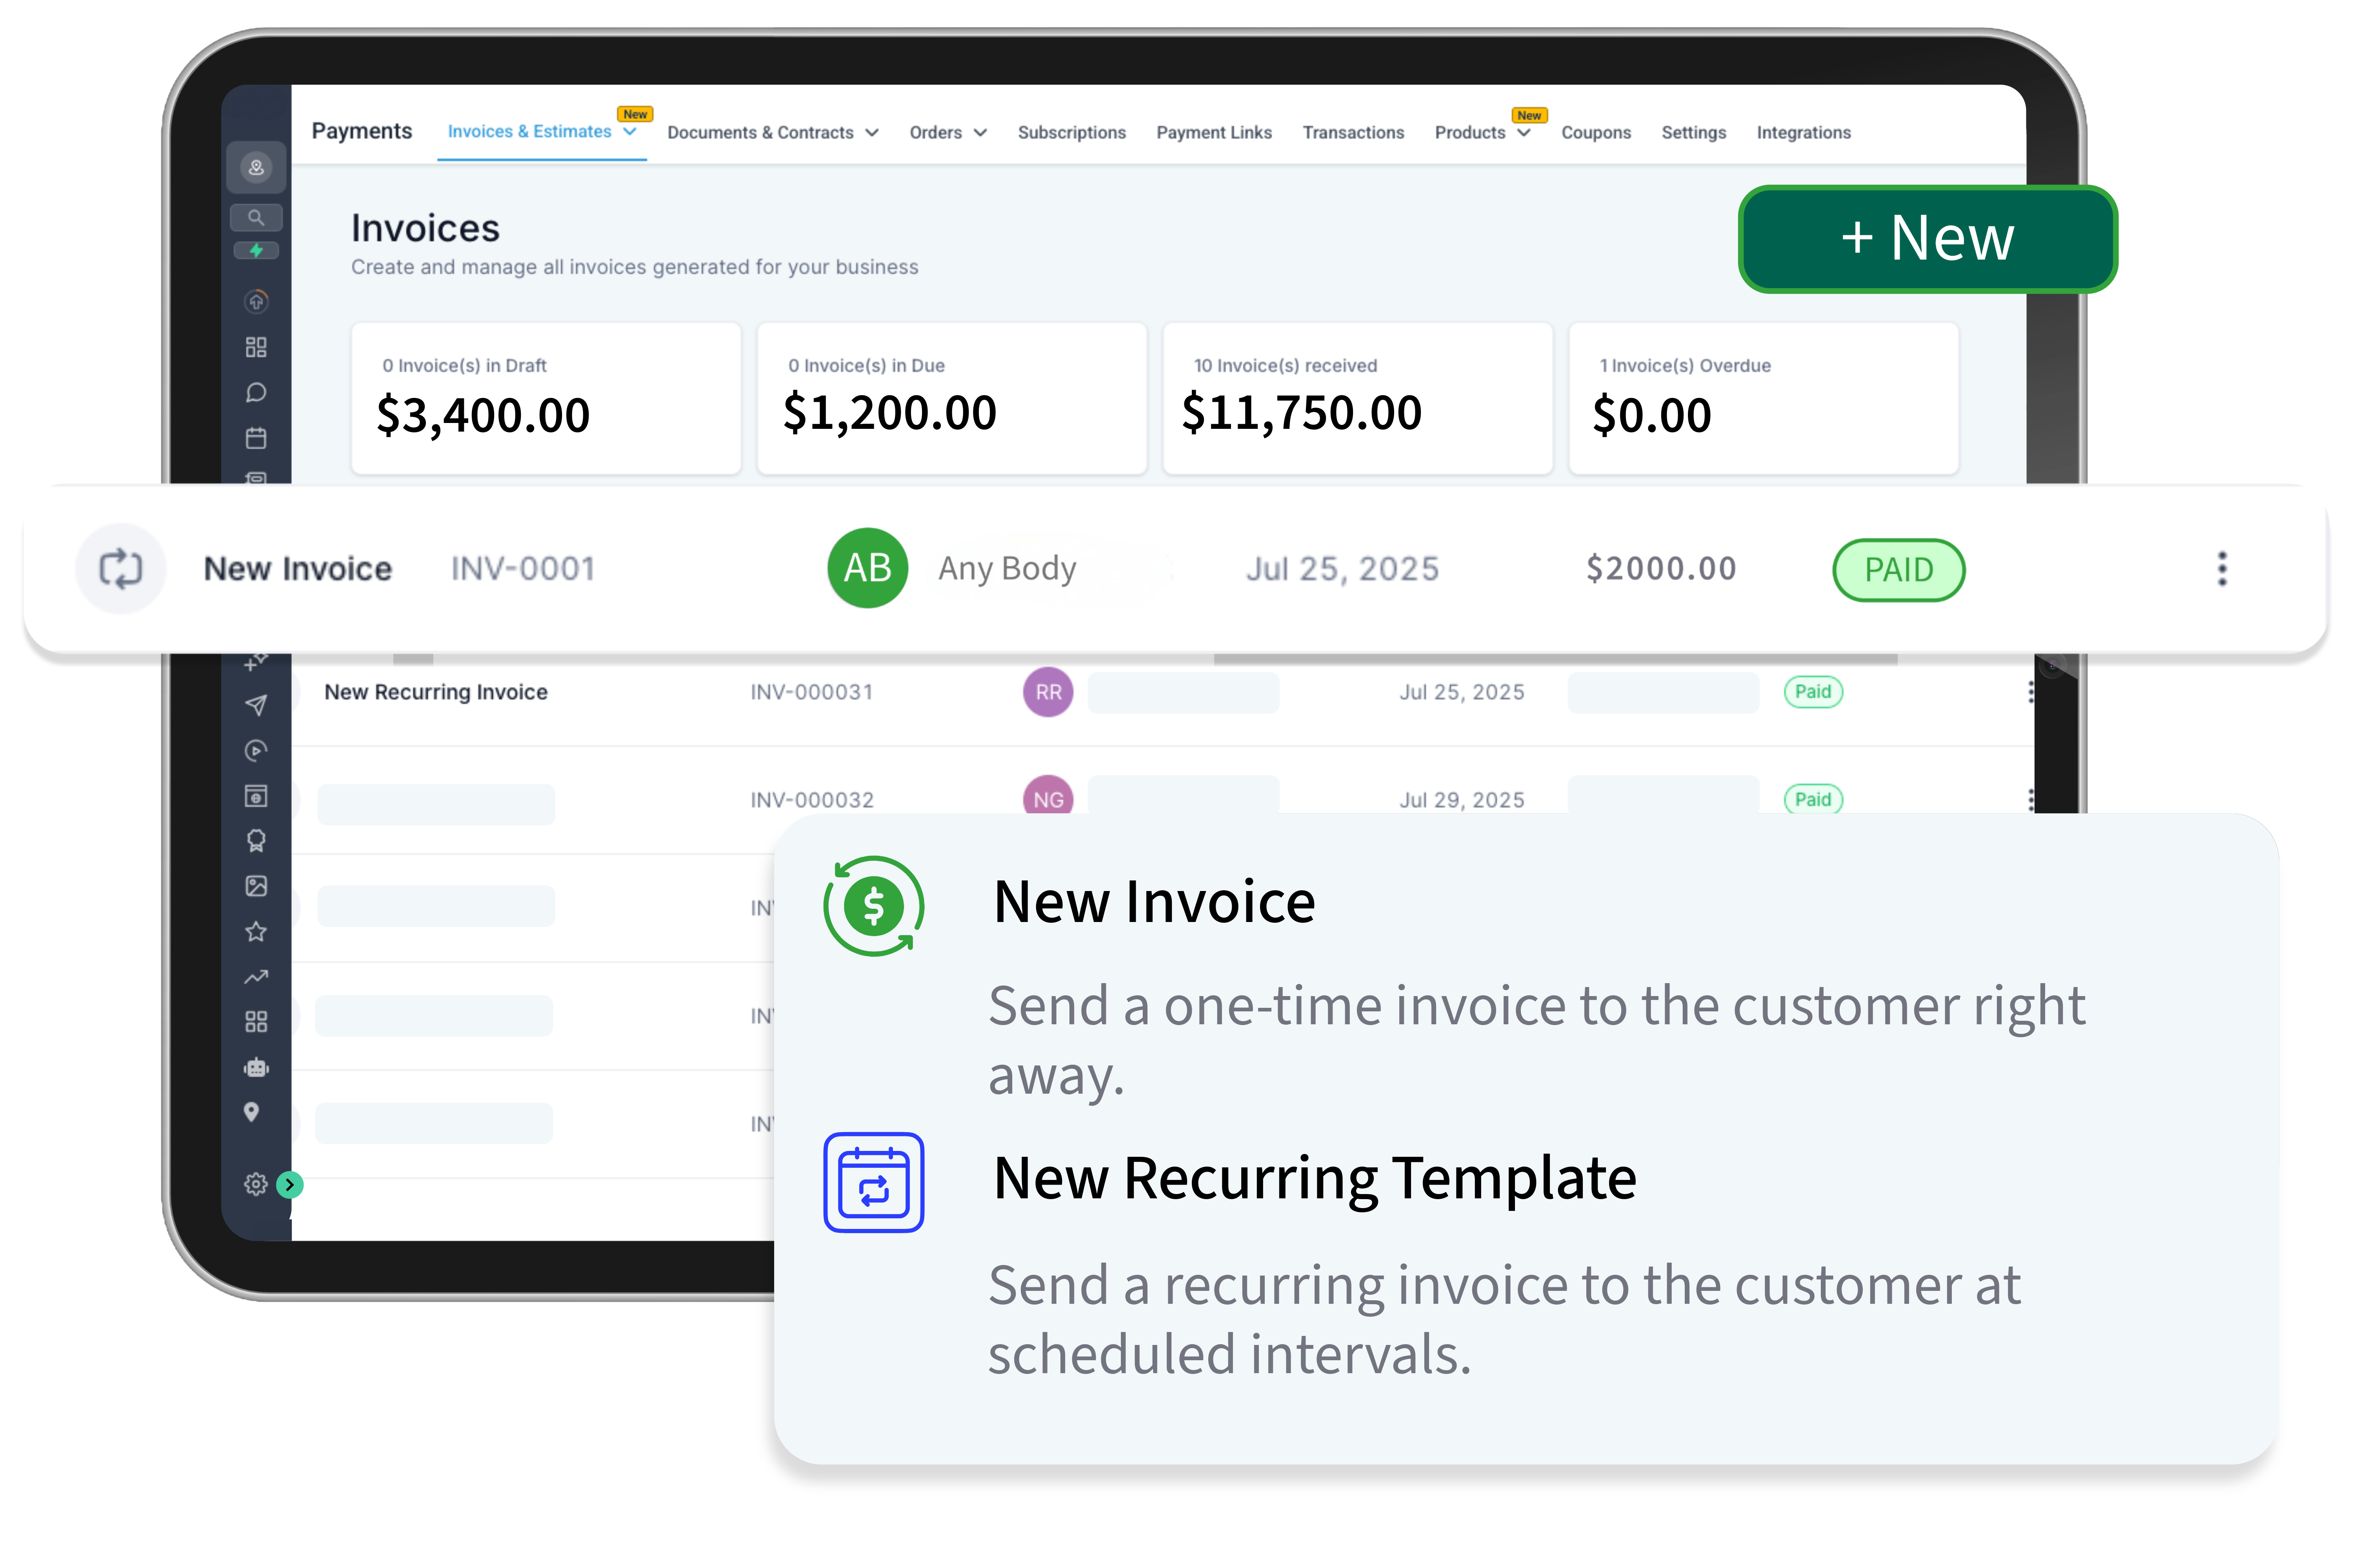Open three-dot menu for INV-0001
2353x1568 pixels.
[x=2222, y=569]
